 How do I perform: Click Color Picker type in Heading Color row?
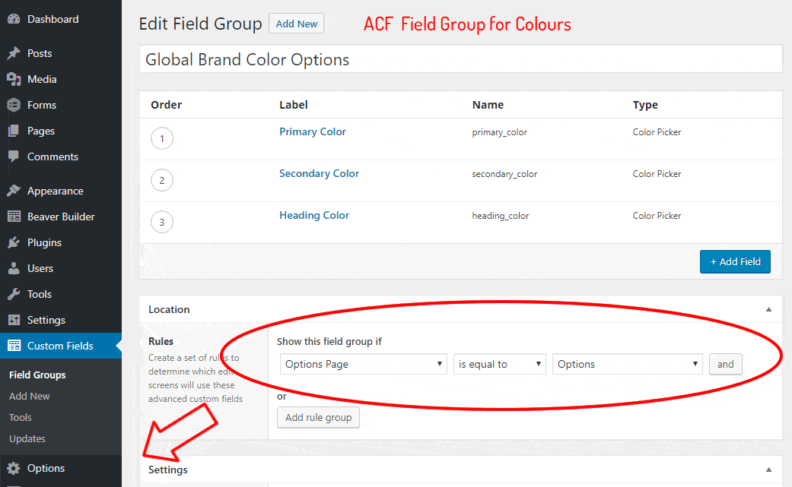coord(657,216)
